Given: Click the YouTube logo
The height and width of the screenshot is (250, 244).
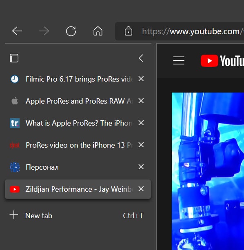Looking at the screenshot, I should pos(222,61).
